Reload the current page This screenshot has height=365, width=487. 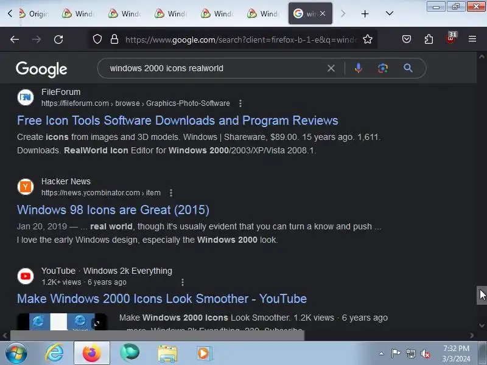(58, 40)
